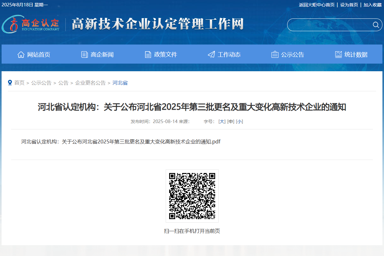The height and width of the screenshot is (256, 384).
Task: Click the document icon beside 政策文件
Action: pyautogui.click(x=148, y=54)
